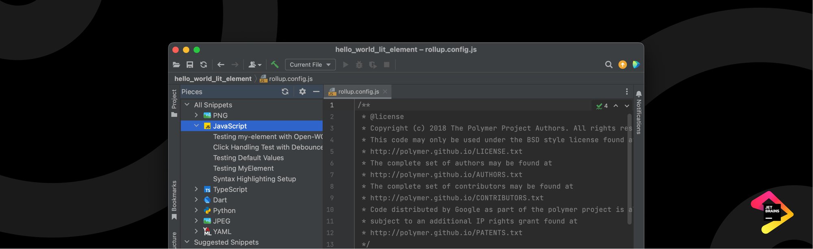Click the inspections checkmark widget showing 4

tap(602, 106)
